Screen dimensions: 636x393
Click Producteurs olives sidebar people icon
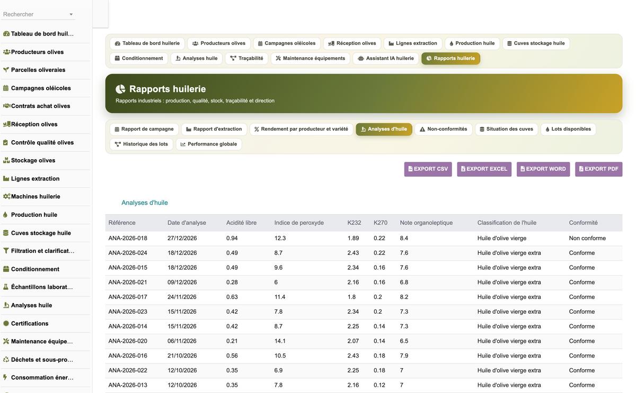[x=6, y=52]
